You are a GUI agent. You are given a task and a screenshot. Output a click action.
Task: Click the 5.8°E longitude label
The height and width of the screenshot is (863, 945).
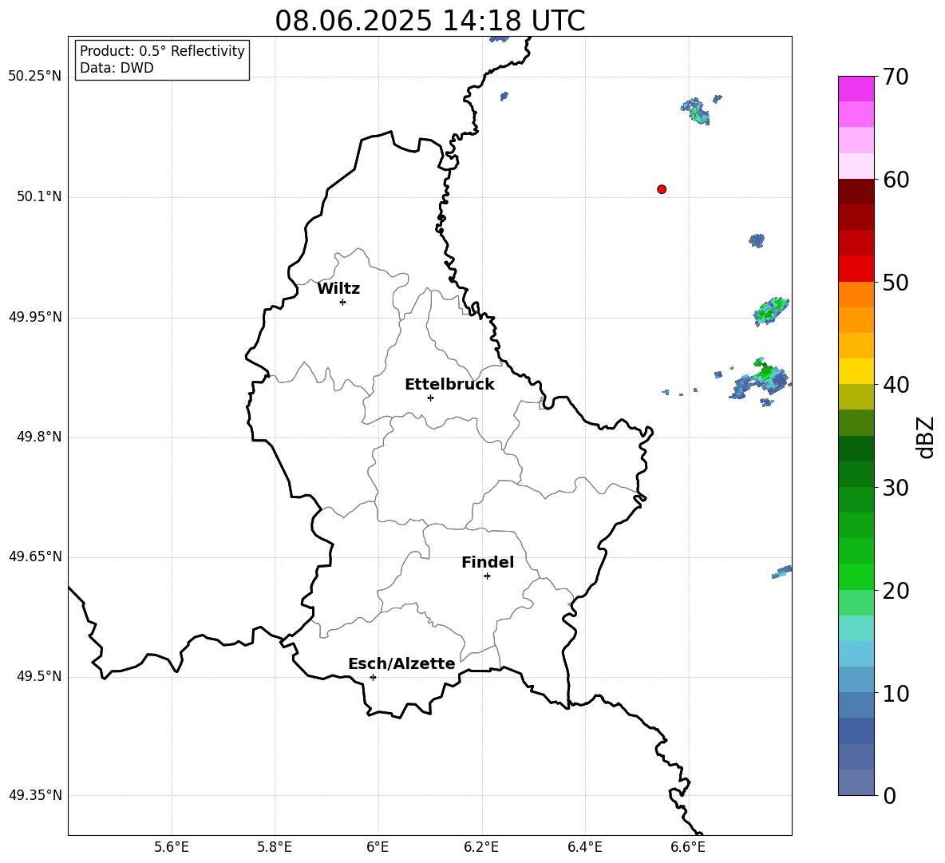[x=275, y=848]
